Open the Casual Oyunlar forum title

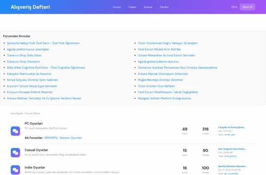pos(36,150)
